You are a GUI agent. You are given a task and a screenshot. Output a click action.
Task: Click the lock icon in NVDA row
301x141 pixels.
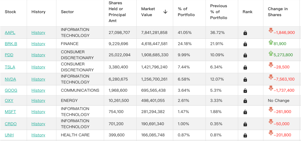[x=245, y=79]
